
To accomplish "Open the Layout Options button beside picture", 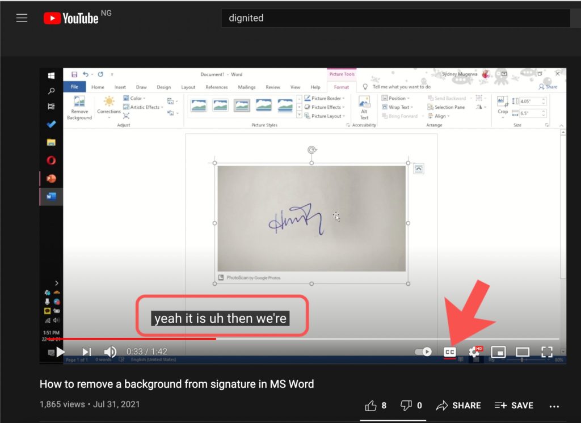I will tap(418, 169).
